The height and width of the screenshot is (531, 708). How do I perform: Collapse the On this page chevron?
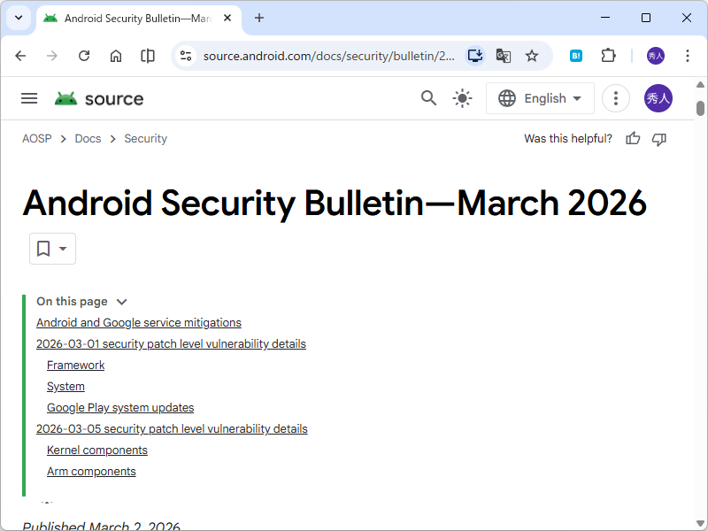(x=121, y=301)
